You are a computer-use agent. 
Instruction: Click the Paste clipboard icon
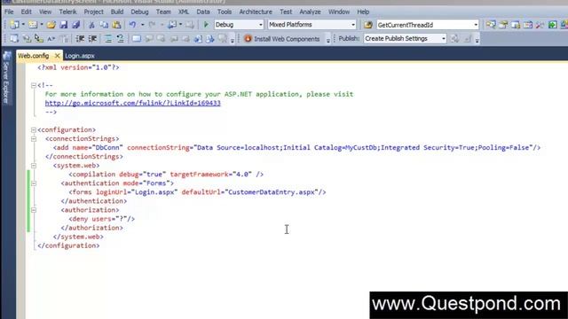click(x=116, y=25)
